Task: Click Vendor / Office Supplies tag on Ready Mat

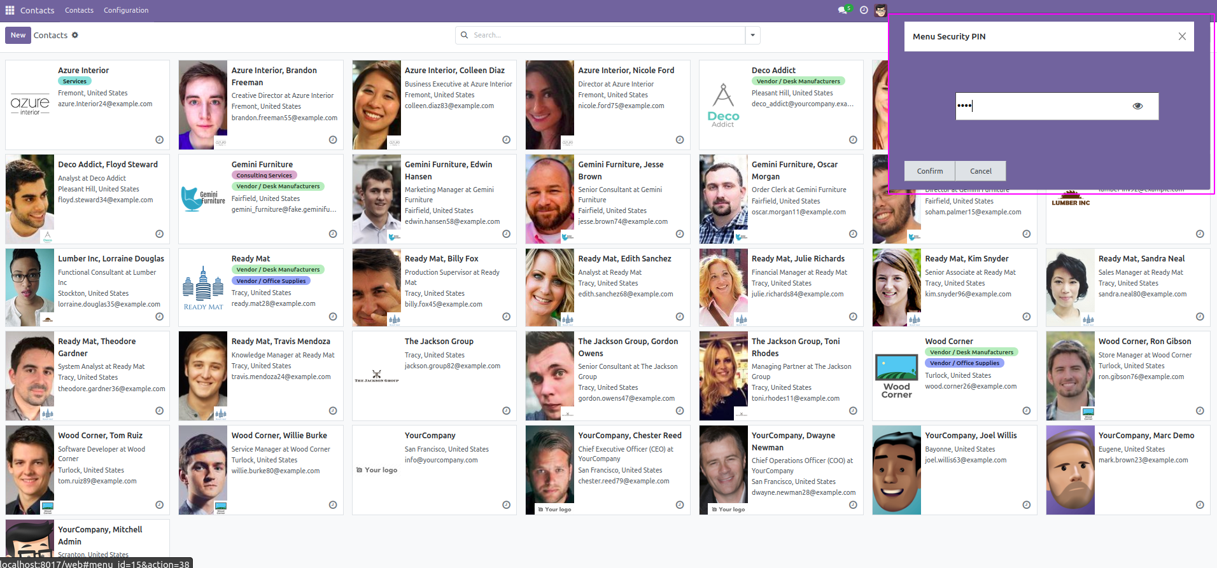Action: [271, 281]
